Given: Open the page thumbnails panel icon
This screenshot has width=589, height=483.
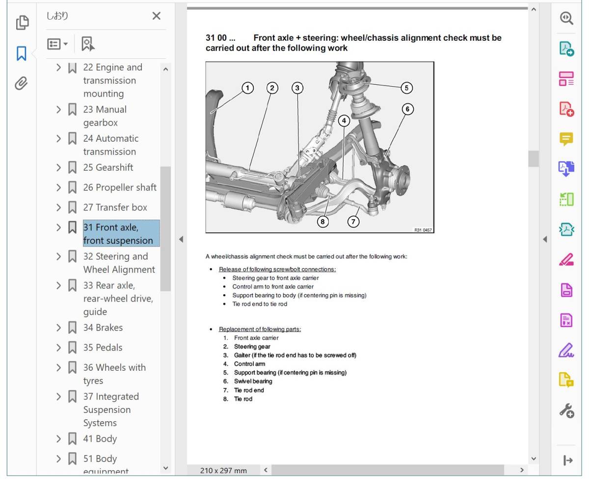Looking at the screenshot, I should click(x=22, y=23).
